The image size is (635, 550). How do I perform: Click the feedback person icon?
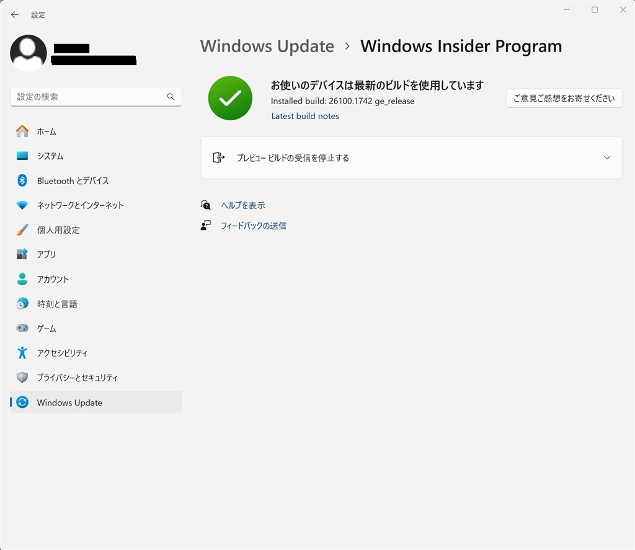pos(206,226)
